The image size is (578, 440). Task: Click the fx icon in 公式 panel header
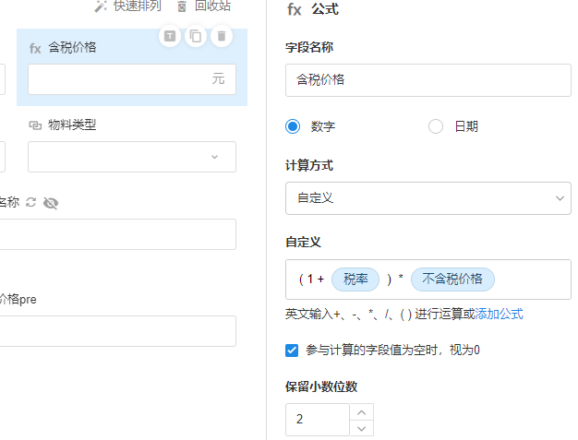point(295,9)
